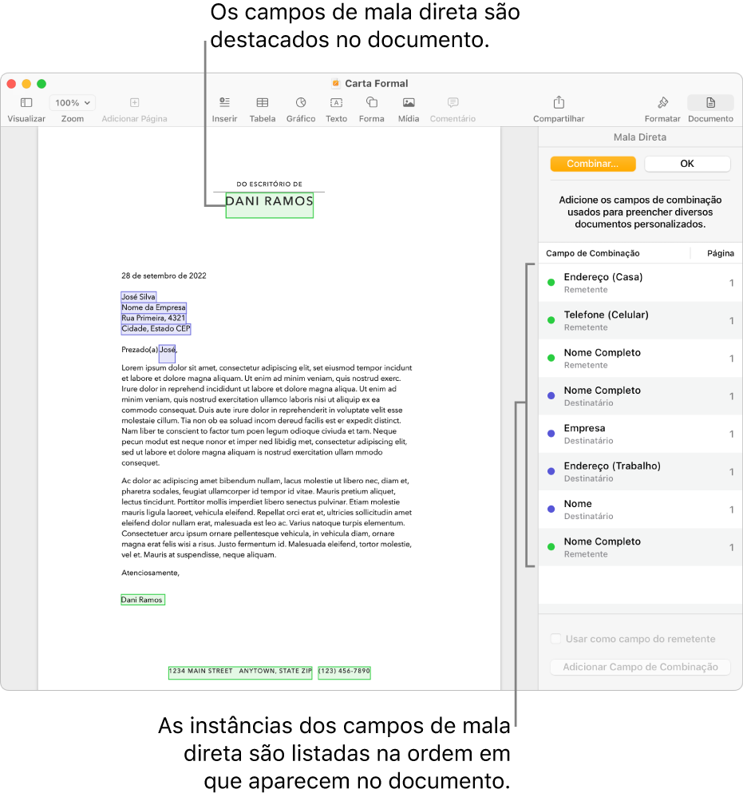Open the Documento inspector icon
Screen dimensions: 743x801
tap(711, 103)
